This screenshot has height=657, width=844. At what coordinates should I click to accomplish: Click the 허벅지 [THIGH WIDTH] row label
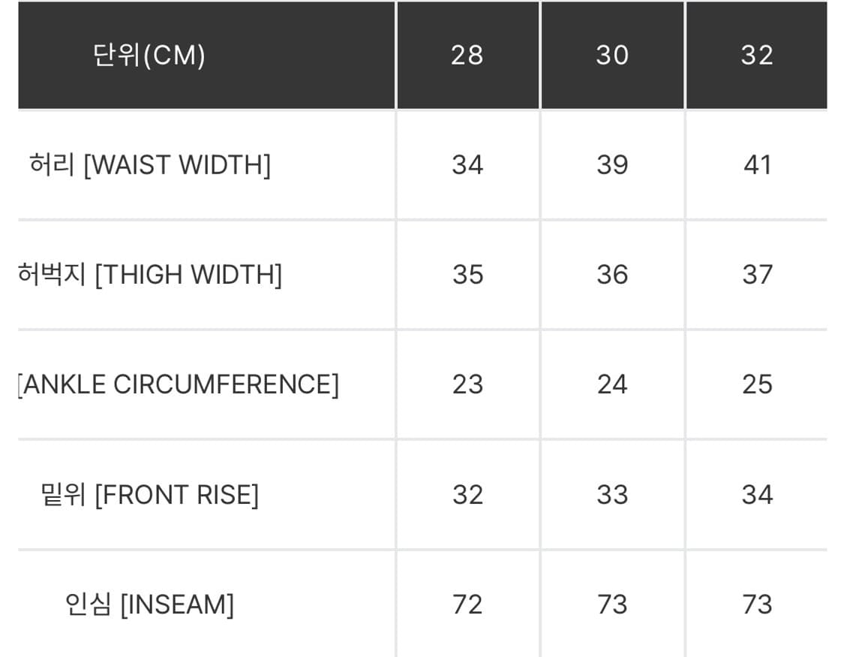(150, 275)
